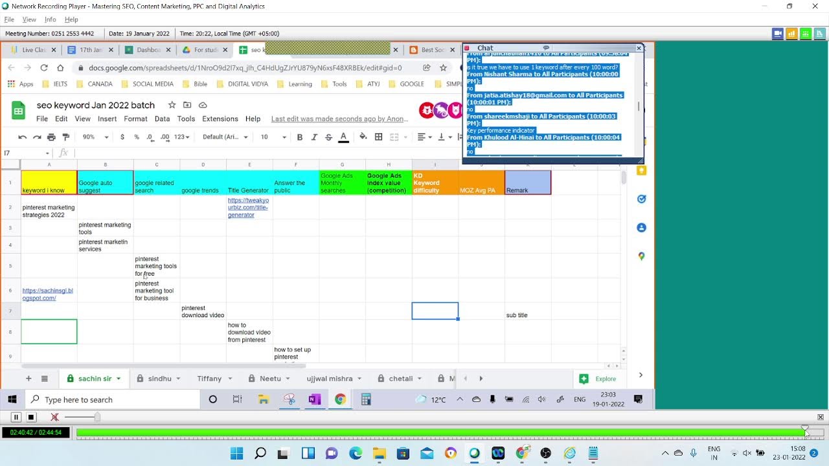Toggle strikethrough formatting
Image resolution: width=829 pixels, height=466 pixels.
coord(328,137)
